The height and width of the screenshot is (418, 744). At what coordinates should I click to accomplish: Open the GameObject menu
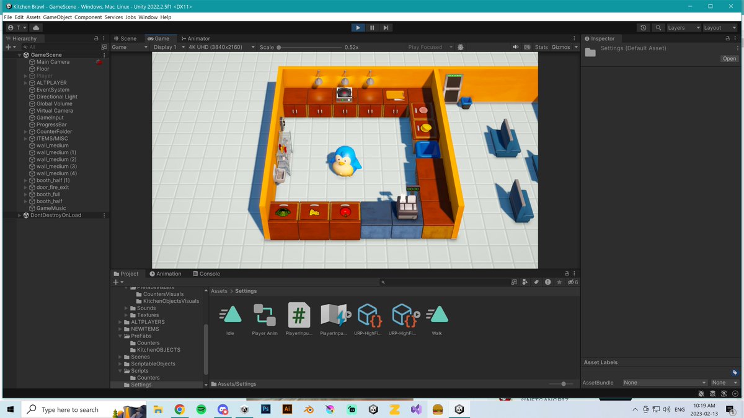[56, 17]
